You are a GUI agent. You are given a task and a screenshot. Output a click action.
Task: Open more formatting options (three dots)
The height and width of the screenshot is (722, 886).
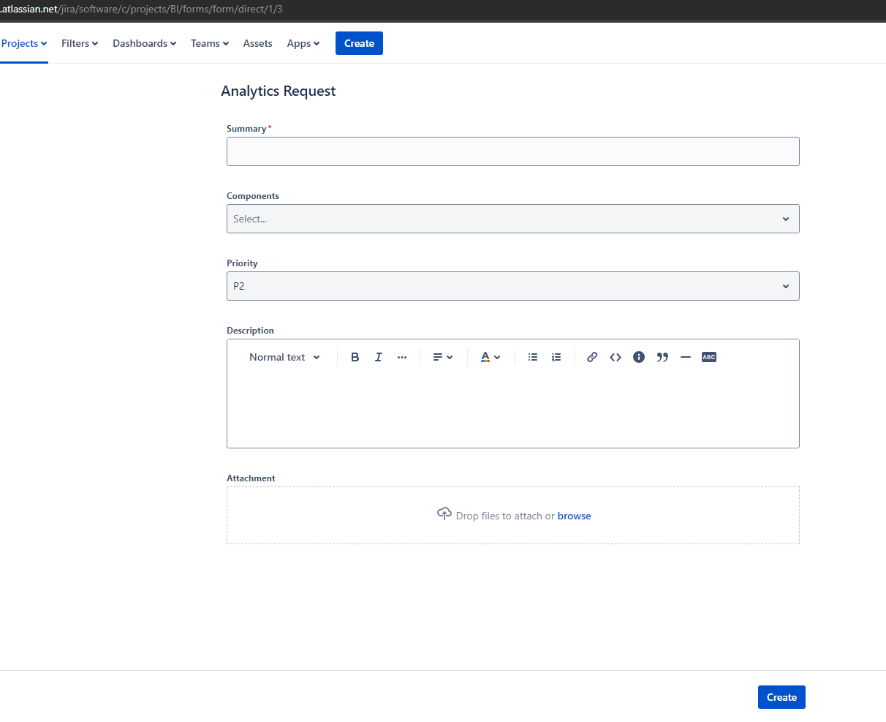click(402, 357)
